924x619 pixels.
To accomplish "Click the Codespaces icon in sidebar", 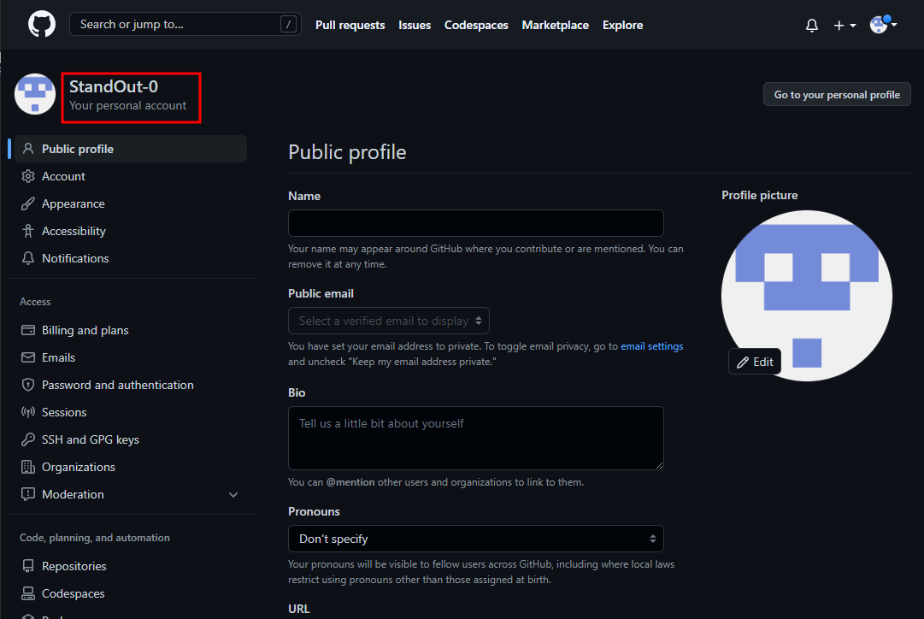I will 27,593.
